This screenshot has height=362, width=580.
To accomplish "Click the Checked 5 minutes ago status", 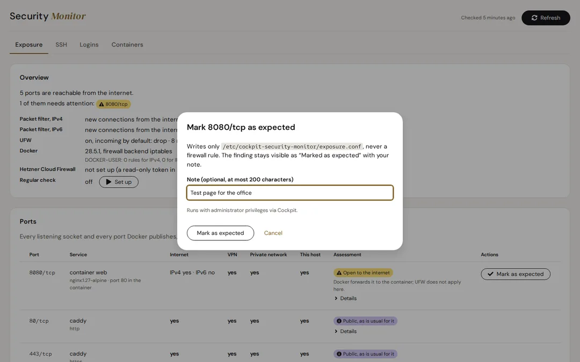I will click(488, 18).
